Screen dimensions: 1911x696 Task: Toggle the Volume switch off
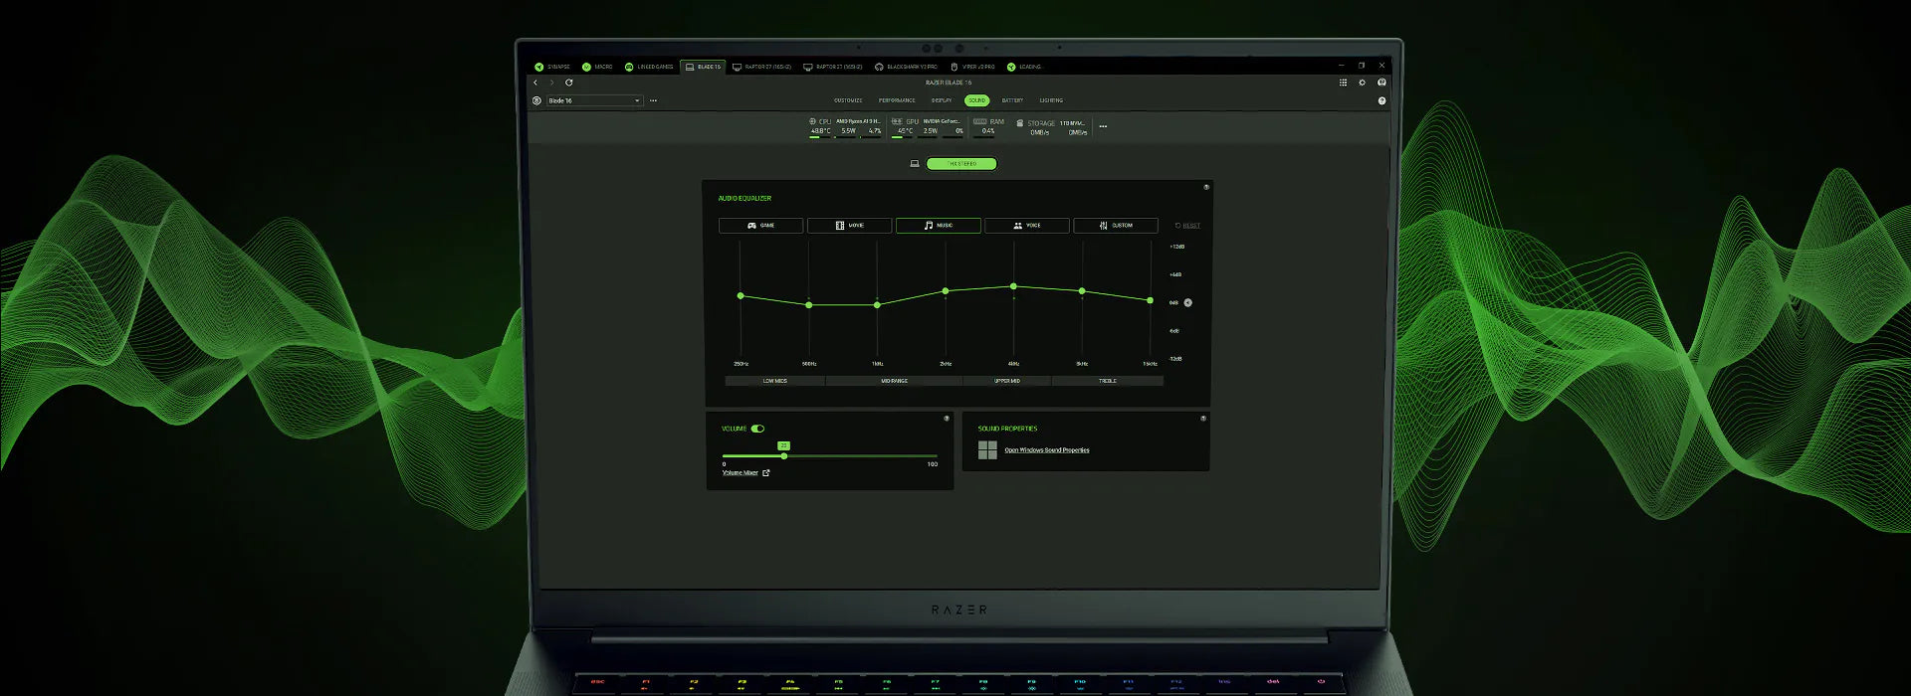pyautogui.click(x=758, y=429)
